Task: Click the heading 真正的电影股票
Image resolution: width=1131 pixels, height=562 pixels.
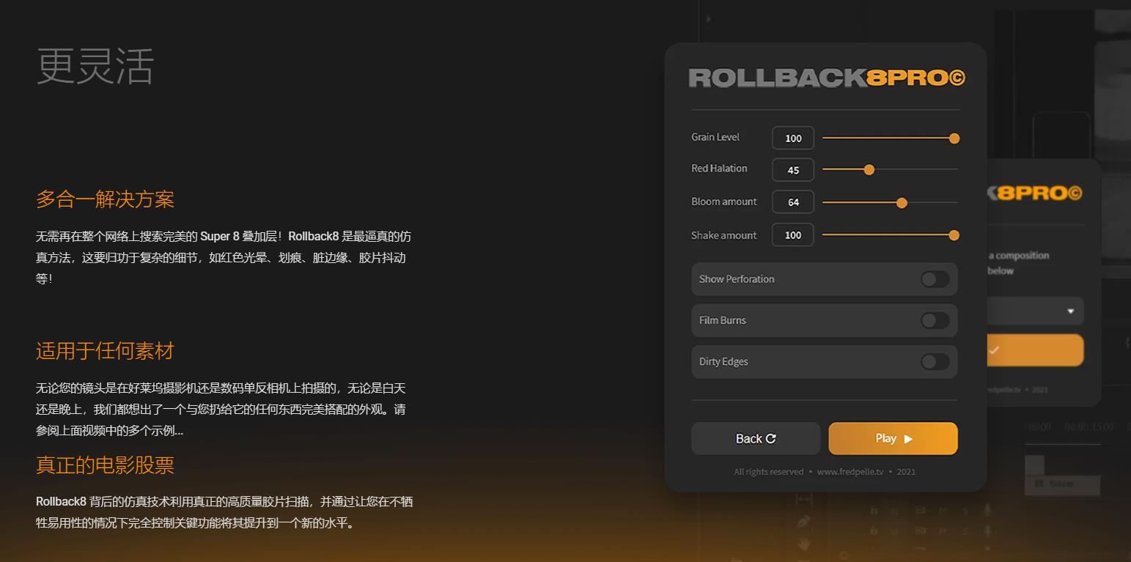Action: pyautogui.click(x=105, y=465)
